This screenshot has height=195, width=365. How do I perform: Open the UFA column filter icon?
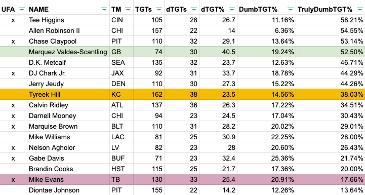pos(22,10)
